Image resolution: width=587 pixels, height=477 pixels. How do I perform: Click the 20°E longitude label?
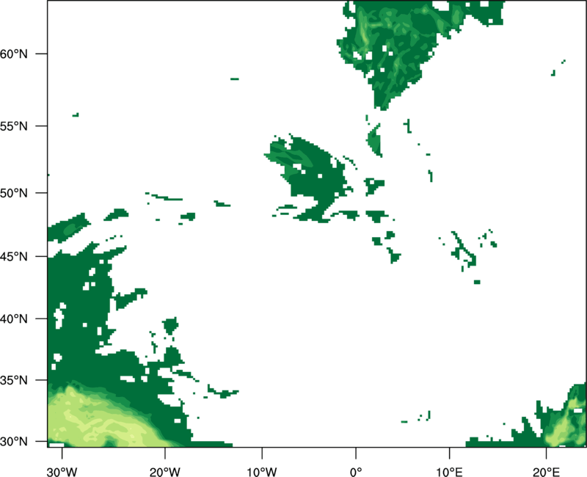point(546,472)
